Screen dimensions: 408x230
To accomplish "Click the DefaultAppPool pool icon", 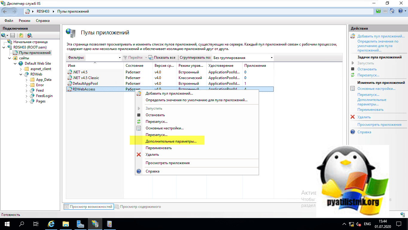I will coord(70,84).
